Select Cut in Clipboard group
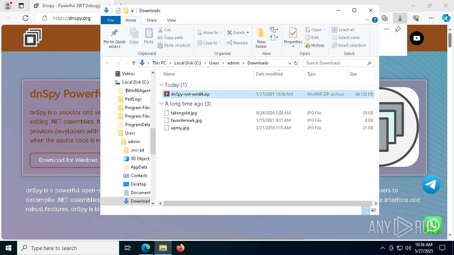 (164, 30)
